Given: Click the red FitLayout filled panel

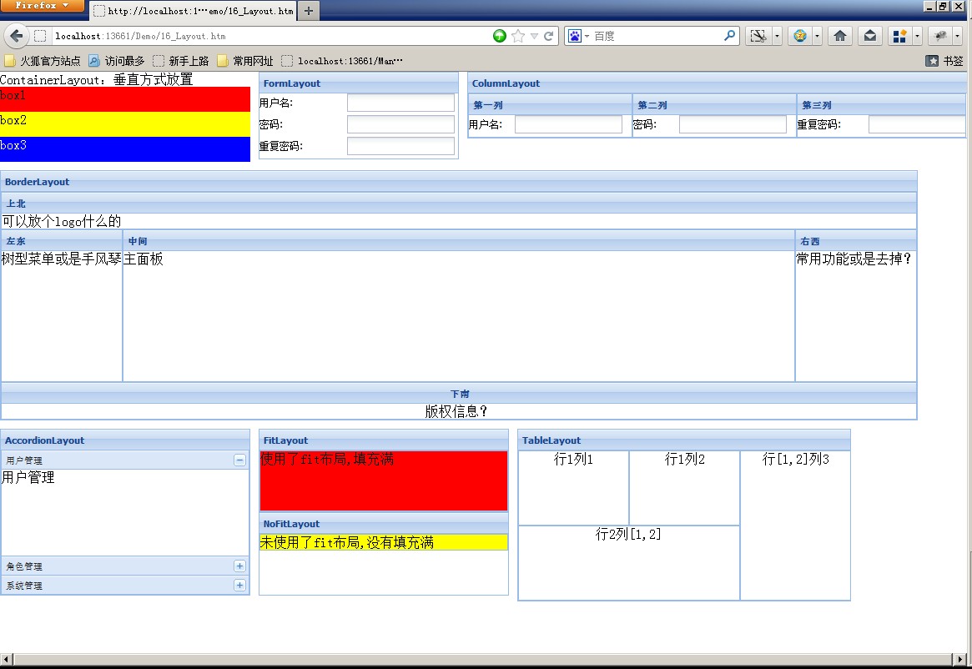Looking at the screenshot, I should click(384, 481).
